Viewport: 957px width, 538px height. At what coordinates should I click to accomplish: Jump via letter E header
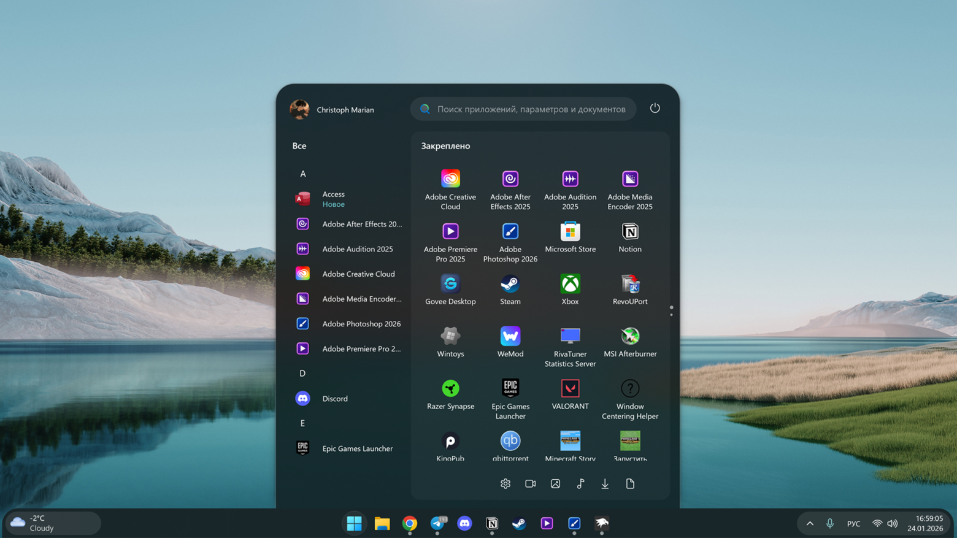click(302, 423)
